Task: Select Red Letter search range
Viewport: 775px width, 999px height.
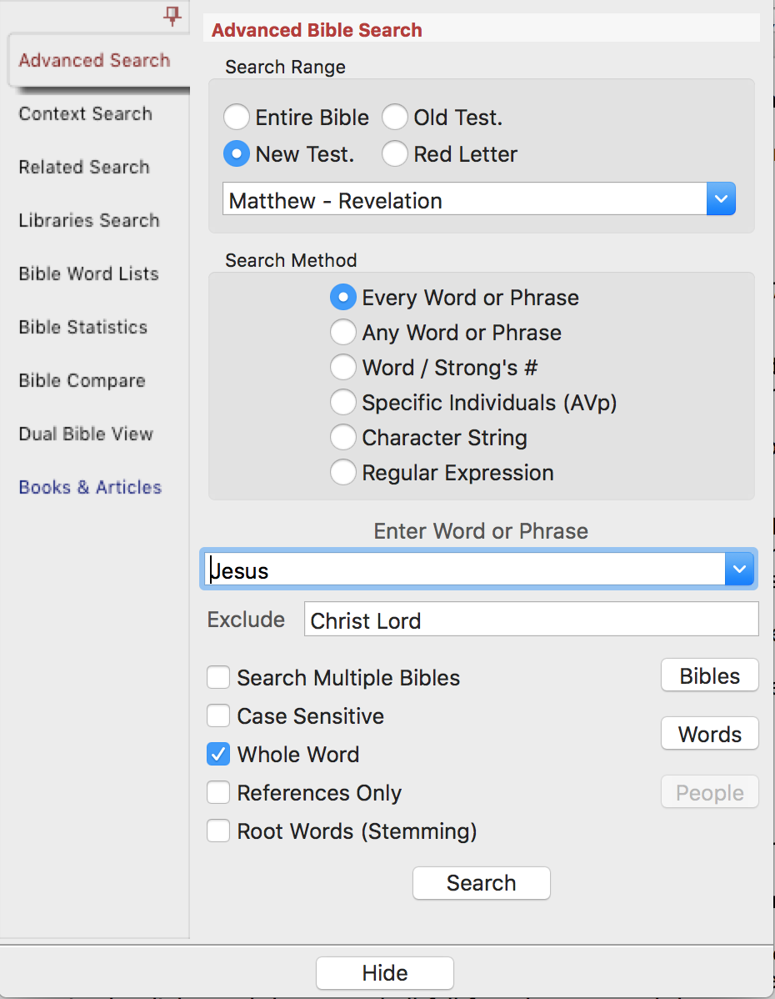Action: tap(395, 154)
